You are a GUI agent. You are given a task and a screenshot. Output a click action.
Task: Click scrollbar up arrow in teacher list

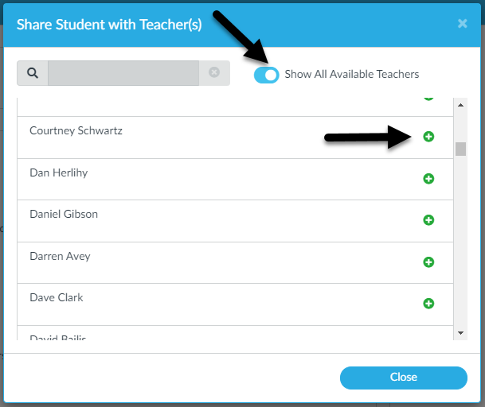(460, 105)
